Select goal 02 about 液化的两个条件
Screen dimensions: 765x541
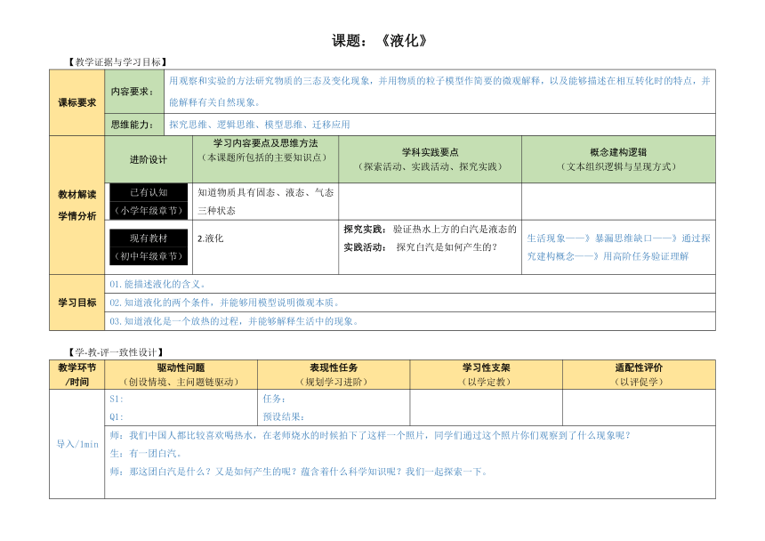[225, 303]
